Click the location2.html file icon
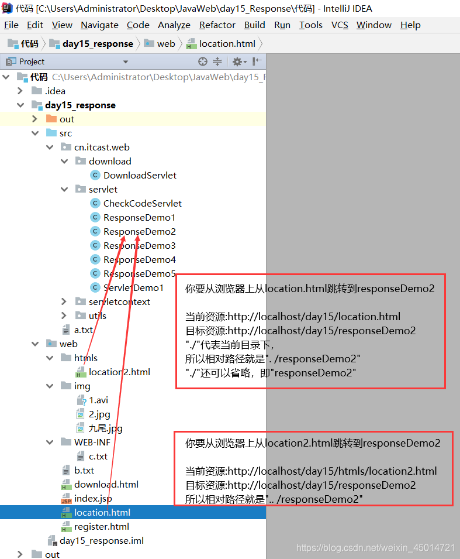 click(x=81, y=372)
